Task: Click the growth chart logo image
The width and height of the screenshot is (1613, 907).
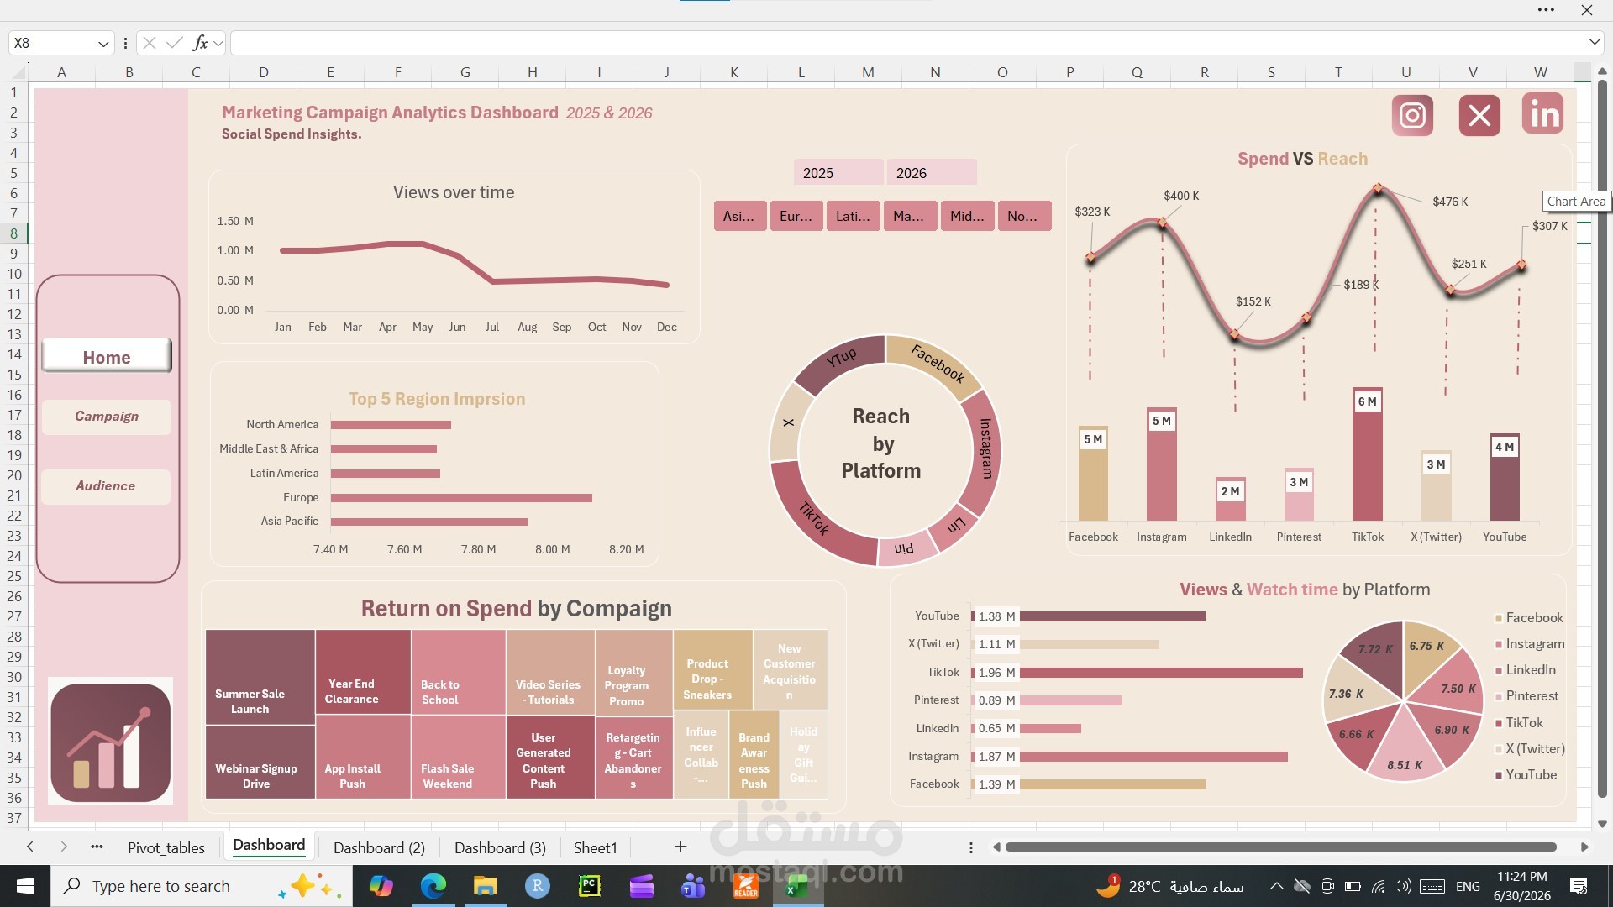Action: tap(110, 742)
